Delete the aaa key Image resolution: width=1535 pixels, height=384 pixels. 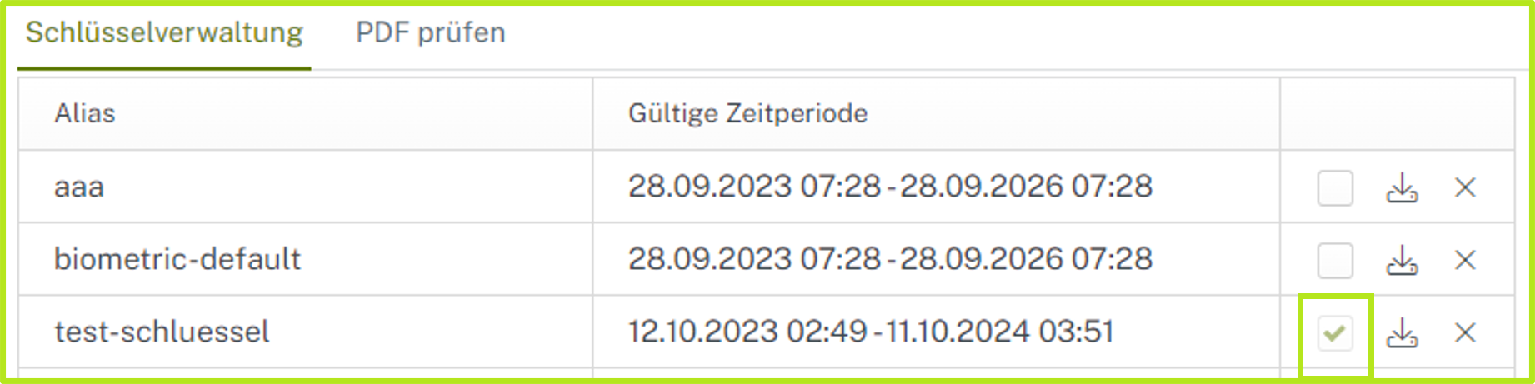pyautogui.click(x=1464, y=188)
